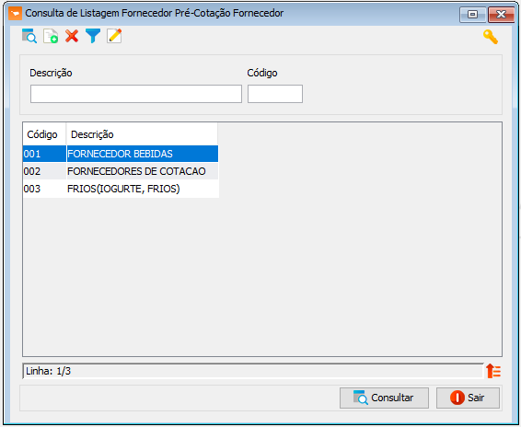This screenshot has height=427, width=521.
Task: Open the blue funnel filter tool
Action: coord(93,36)
